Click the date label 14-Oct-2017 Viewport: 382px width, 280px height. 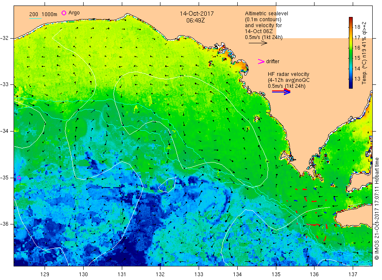coord(197,14)
